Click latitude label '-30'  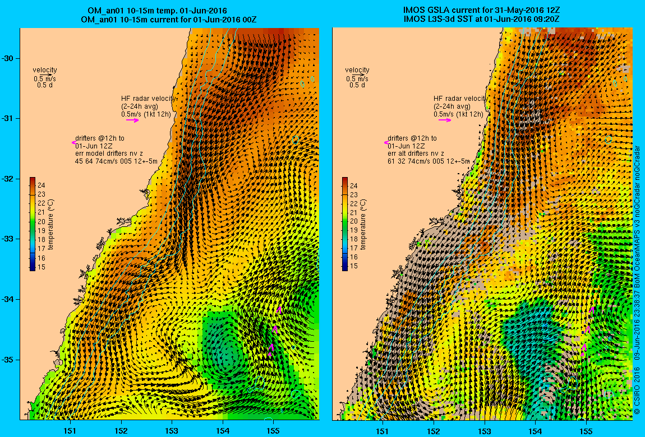(8, 58)
